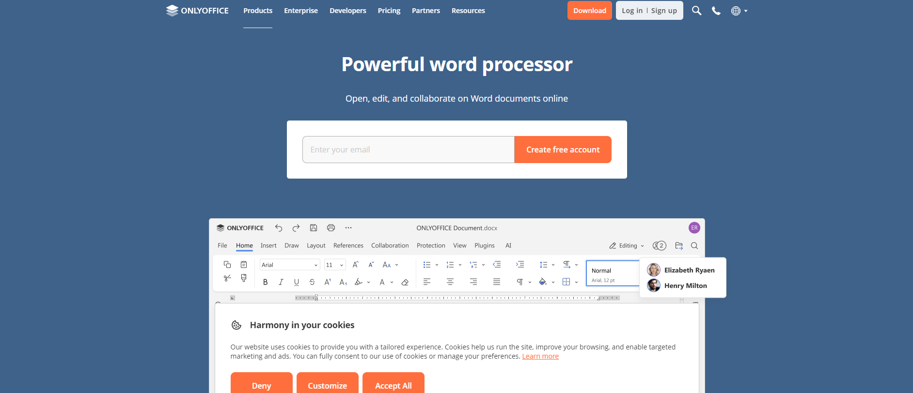This screenshot has width=913, height=393.
Task: Click the bulleted list icon
Action: pyautogui.click(x=427, y=265)
